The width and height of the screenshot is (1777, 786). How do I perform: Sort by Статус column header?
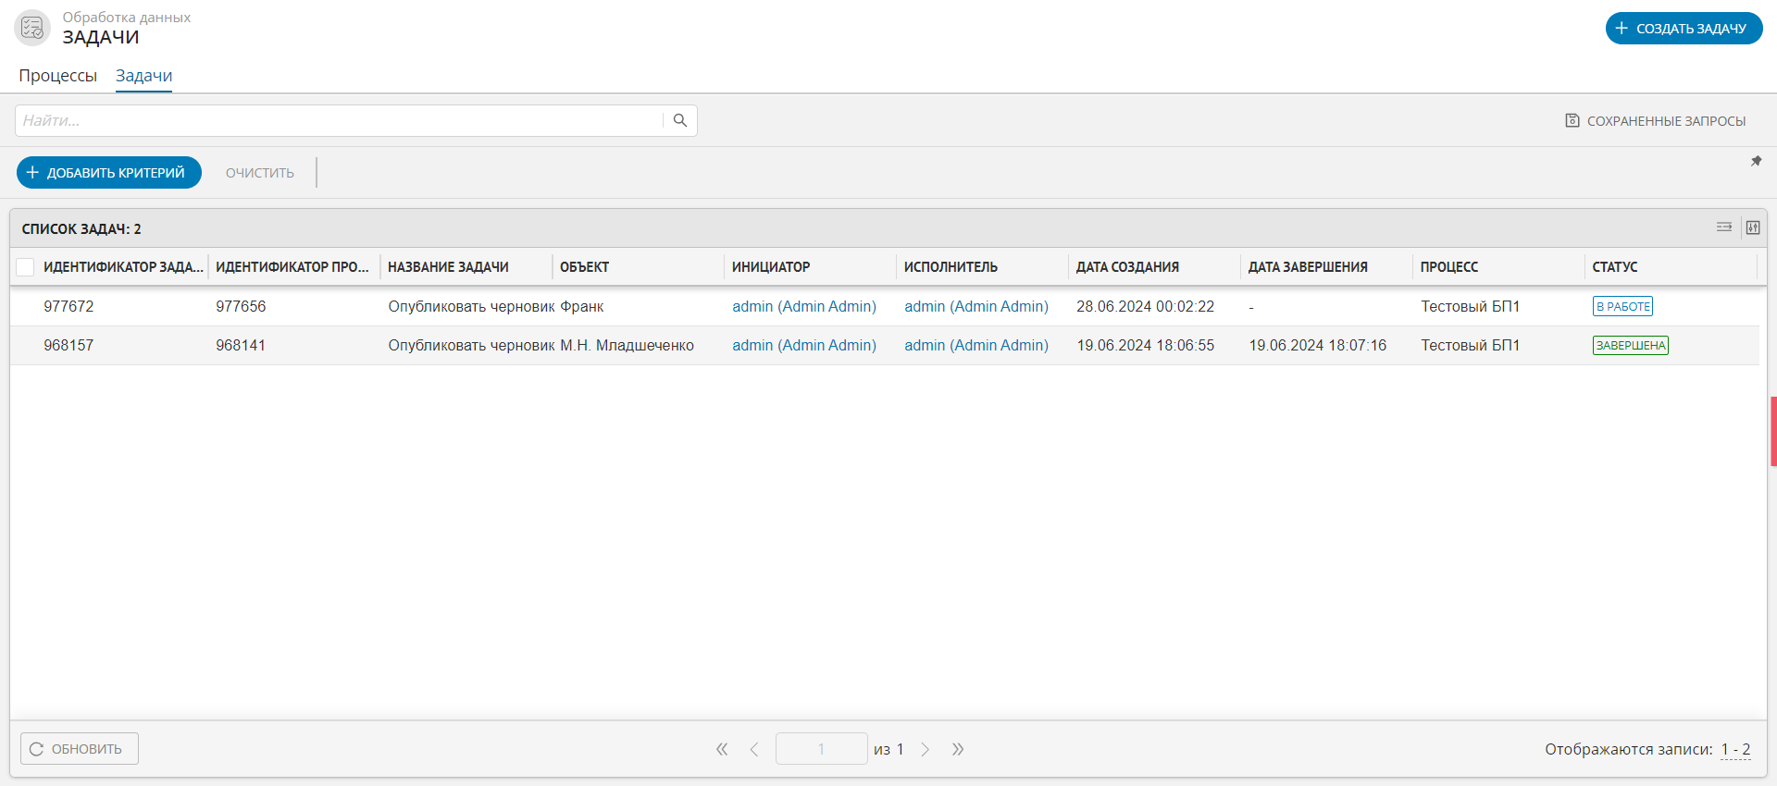1615,267
